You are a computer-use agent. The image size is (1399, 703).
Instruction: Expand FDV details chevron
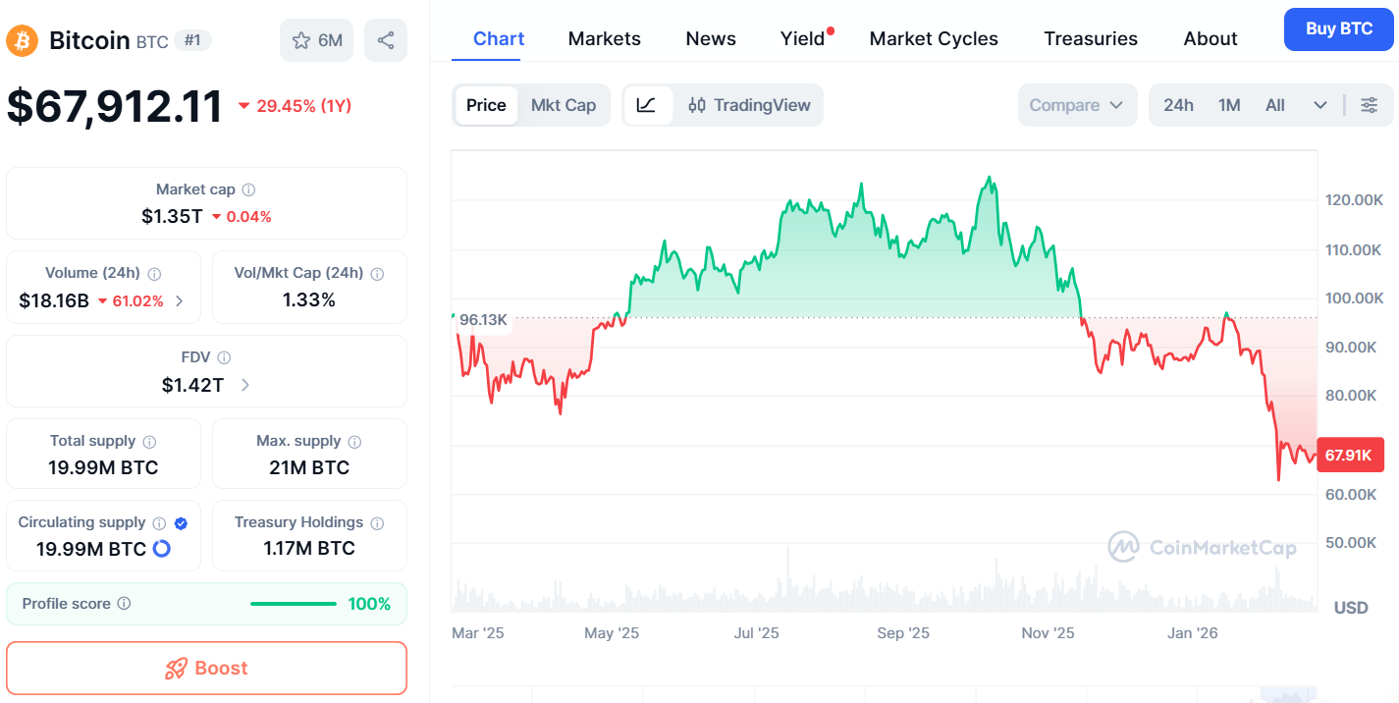pos(244,385)
